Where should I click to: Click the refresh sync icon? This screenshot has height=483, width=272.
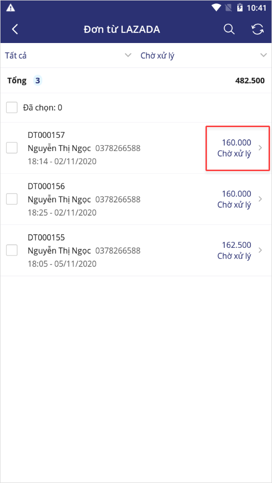pyautogui.click(x=257, y=29)
